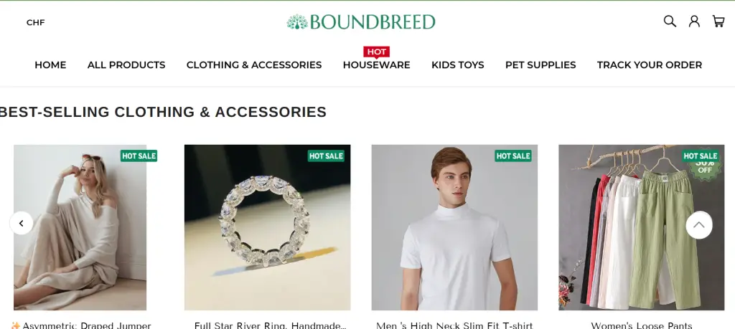
Task: Click the scroll-to-top arrow button
Action: click(699, 225)
